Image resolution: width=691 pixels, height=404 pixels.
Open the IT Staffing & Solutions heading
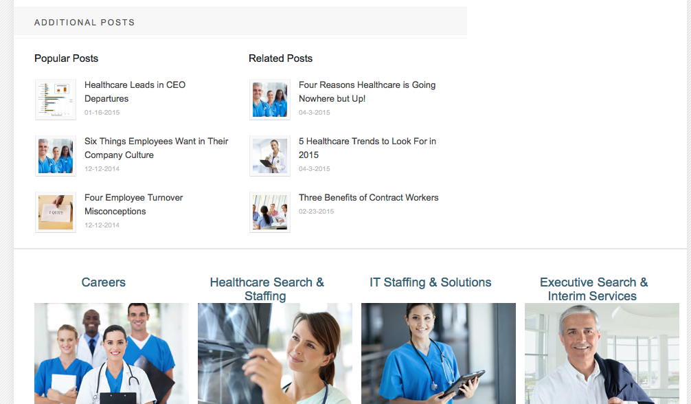click(x=431, y=282)
